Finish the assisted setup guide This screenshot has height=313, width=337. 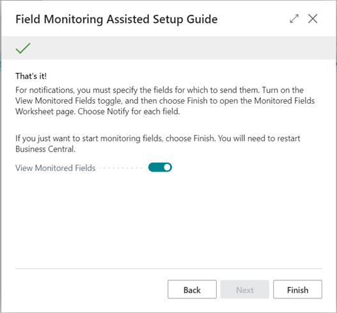297,289
